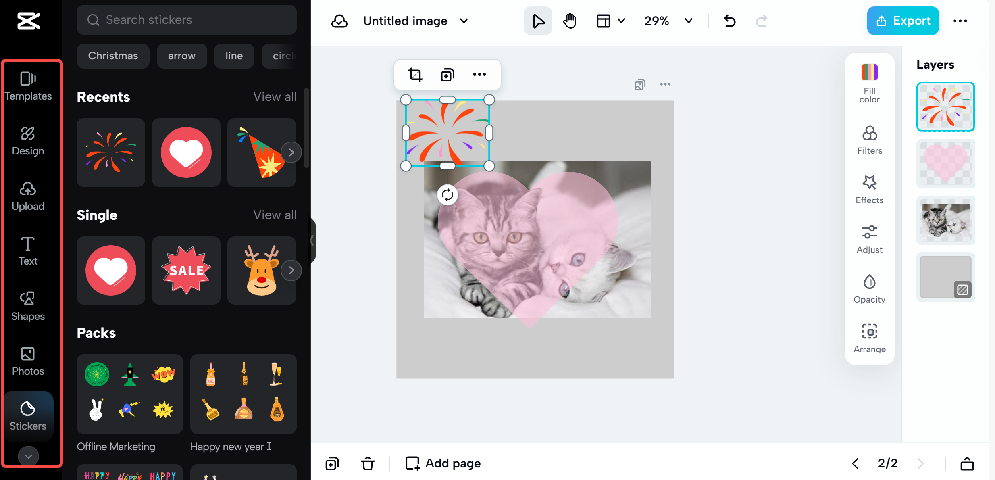Click the Crop tool in toolbar
Screen dimensions: 995x480
click(x=415, y=74)
